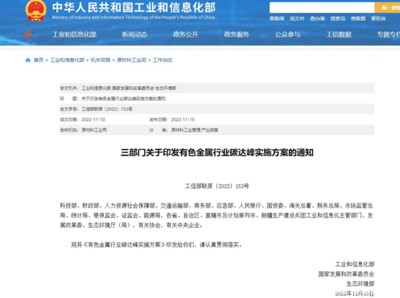Click 首页 in the breadcrumb trail

pyautogui.click(x=39, y=60)
